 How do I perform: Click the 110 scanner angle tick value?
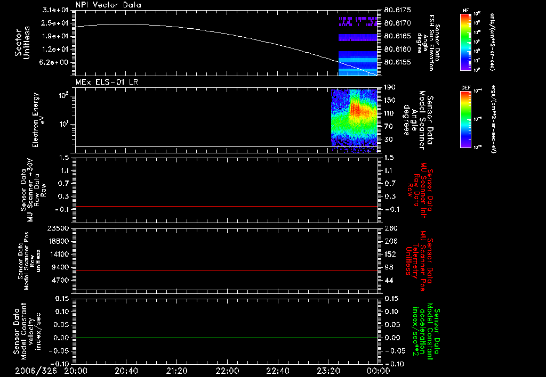(x=390, y=113)
